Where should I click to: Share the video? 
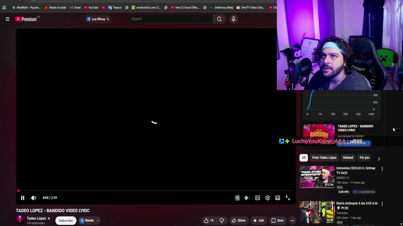coord(238,220)
